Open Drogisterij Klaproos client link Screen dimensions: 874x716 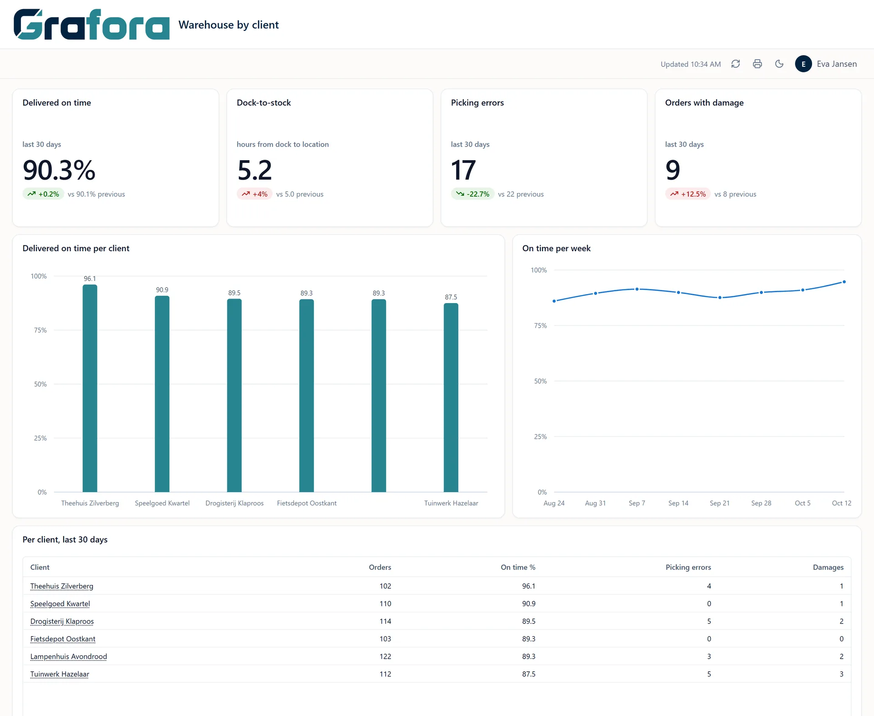(x=62, y=621)
